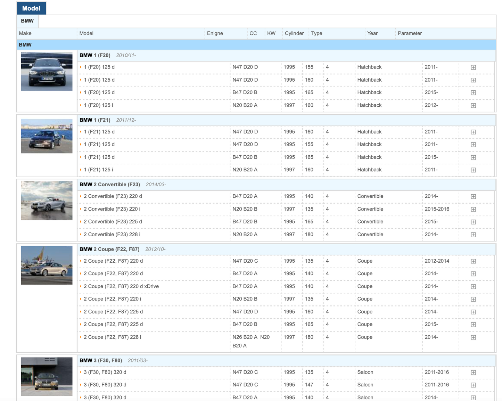This screenshot has height=401, width=502.
Task: Open the BMW 2 Convertible (F23) car image
Action: (x=47, y=200)
